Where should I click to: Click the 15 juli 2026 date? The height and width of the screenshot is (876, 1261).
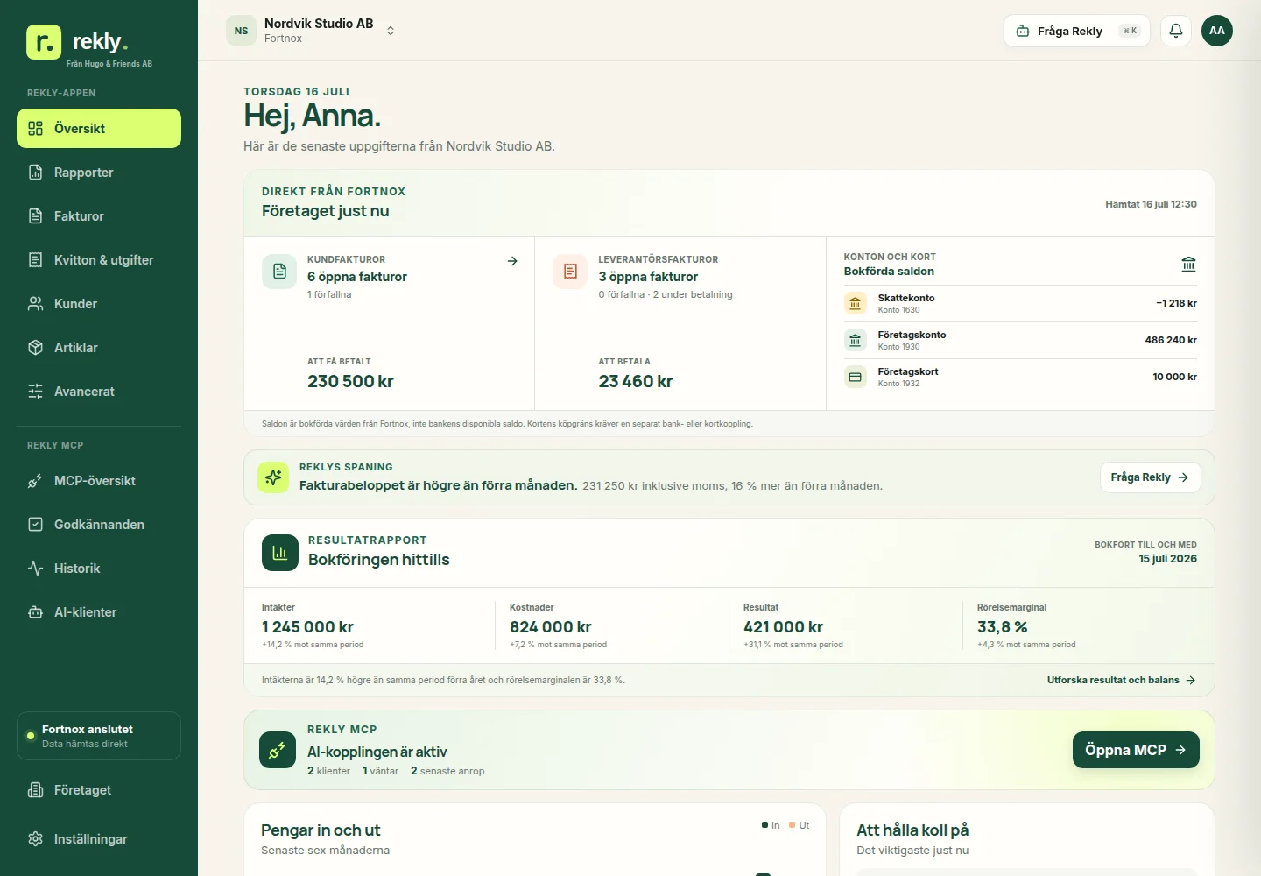click(1167, 559)
